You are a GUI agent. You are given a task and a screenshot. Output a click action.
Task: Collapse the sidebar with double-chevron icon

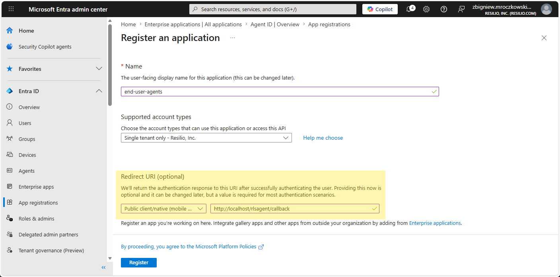103,267
